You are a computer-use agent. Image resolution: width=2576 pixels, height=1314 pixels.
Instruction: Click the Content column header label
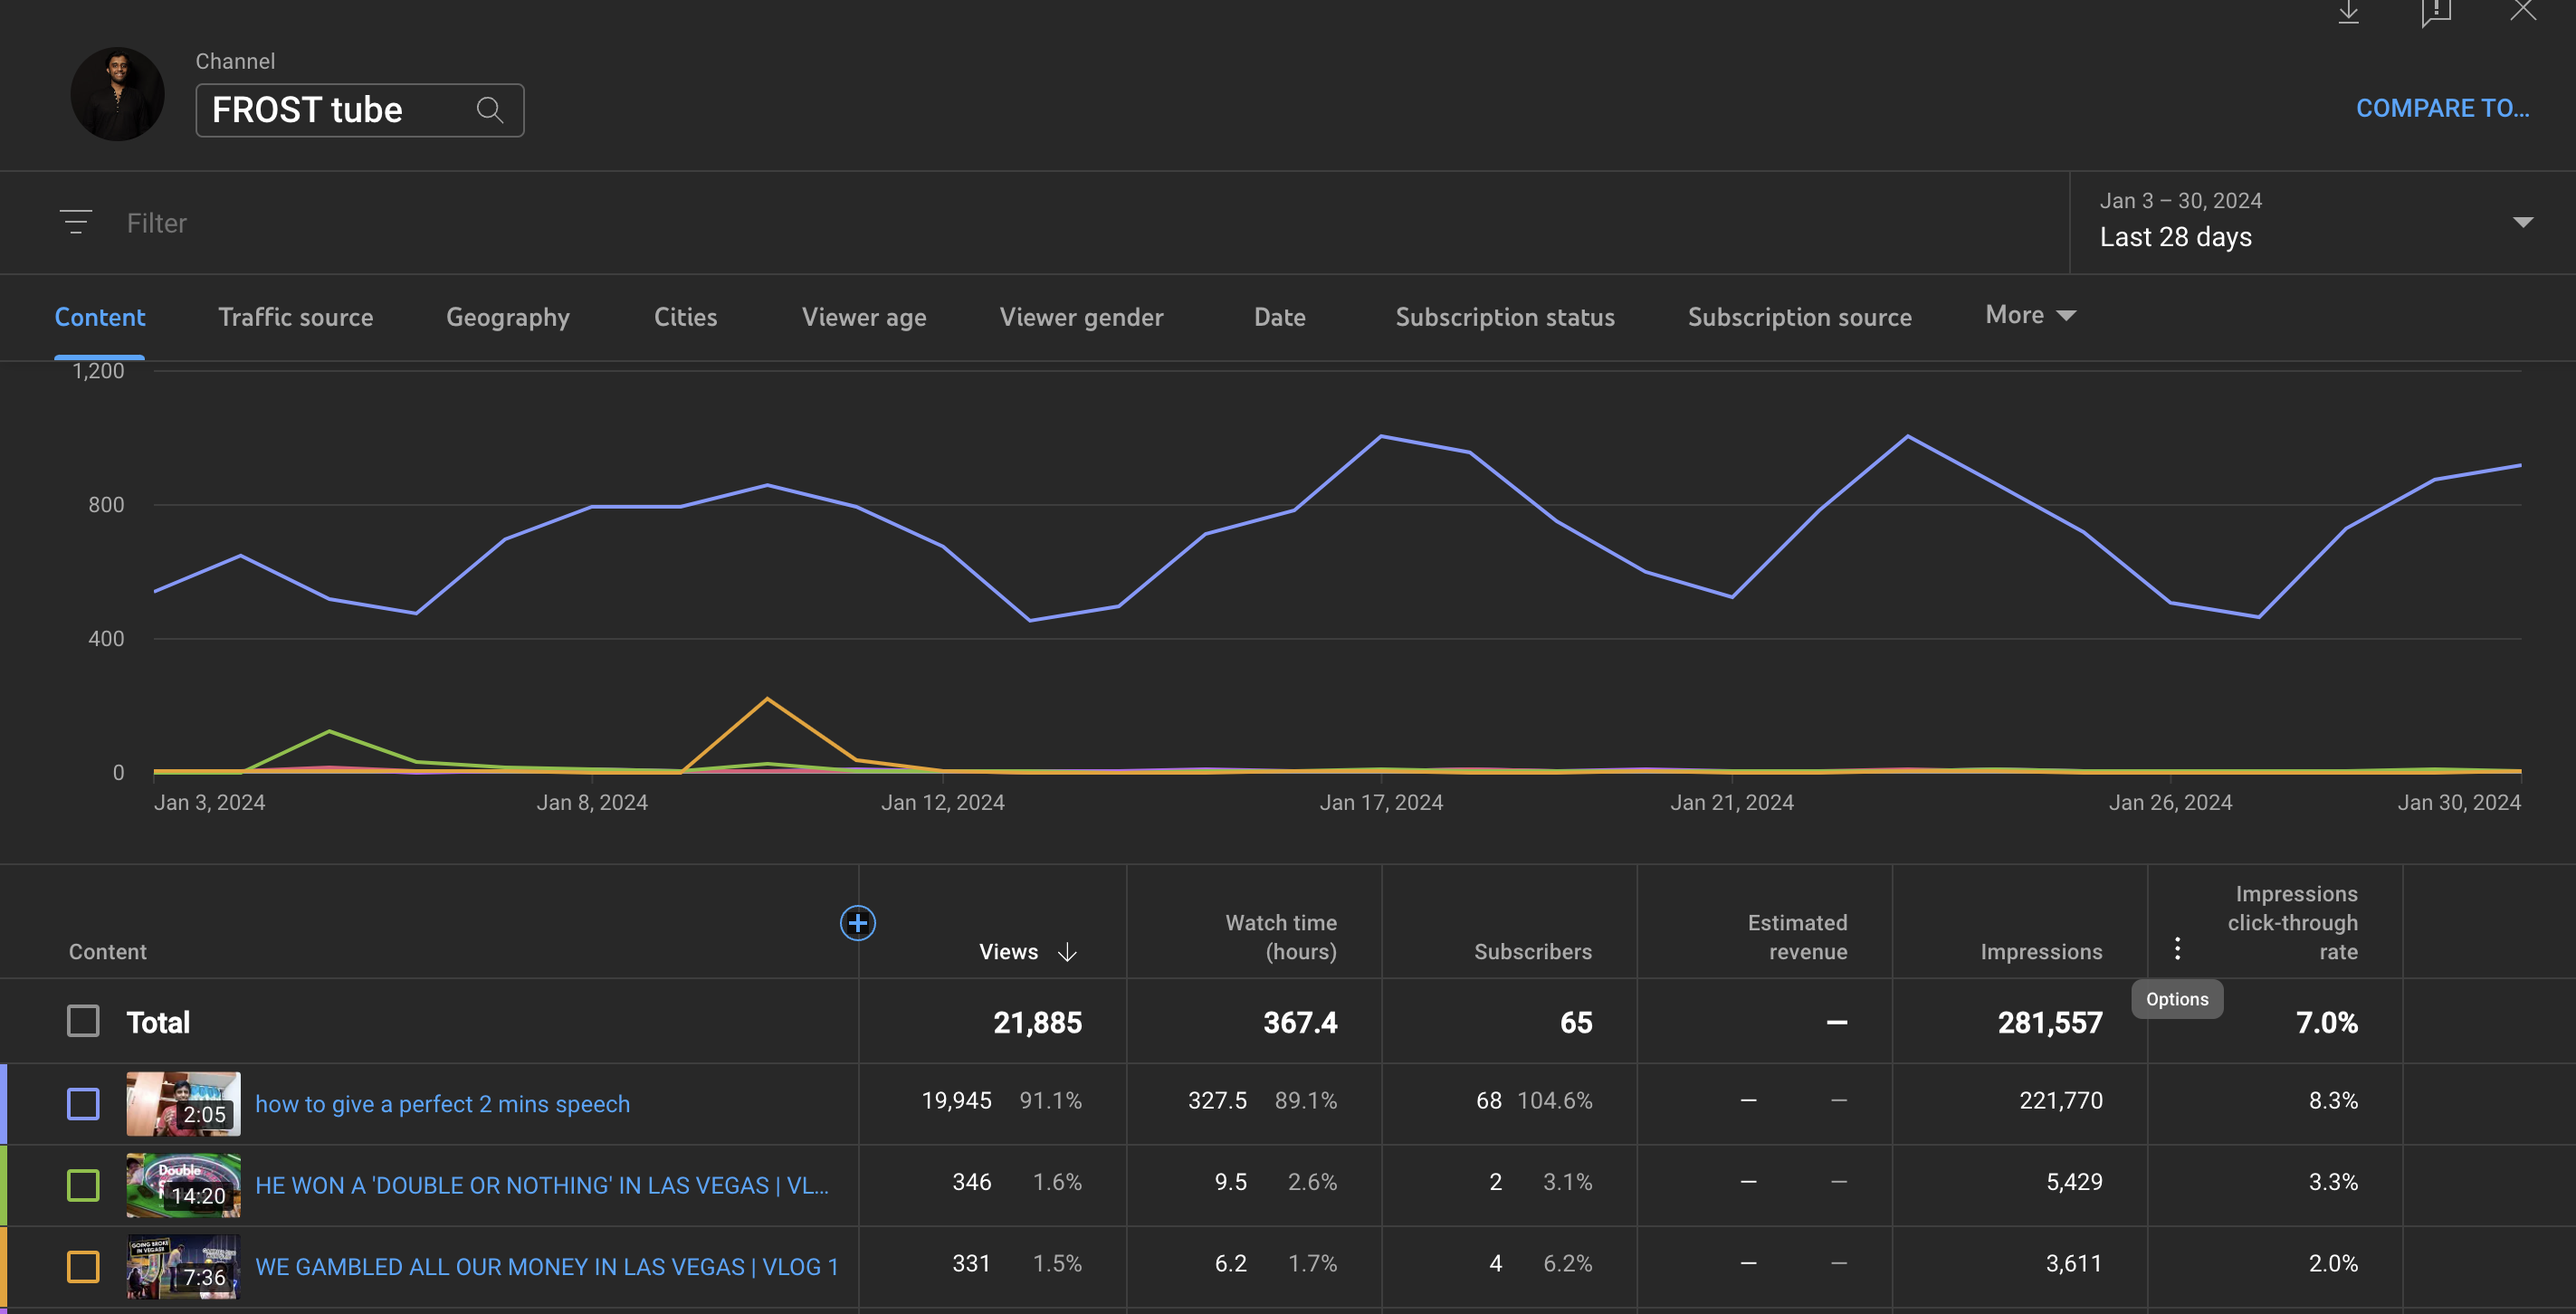[x=107, y=952]
